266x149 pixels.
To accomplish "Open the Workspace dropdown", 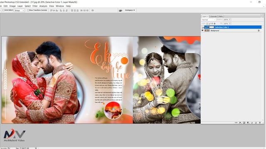I will (x=130, y=10).
